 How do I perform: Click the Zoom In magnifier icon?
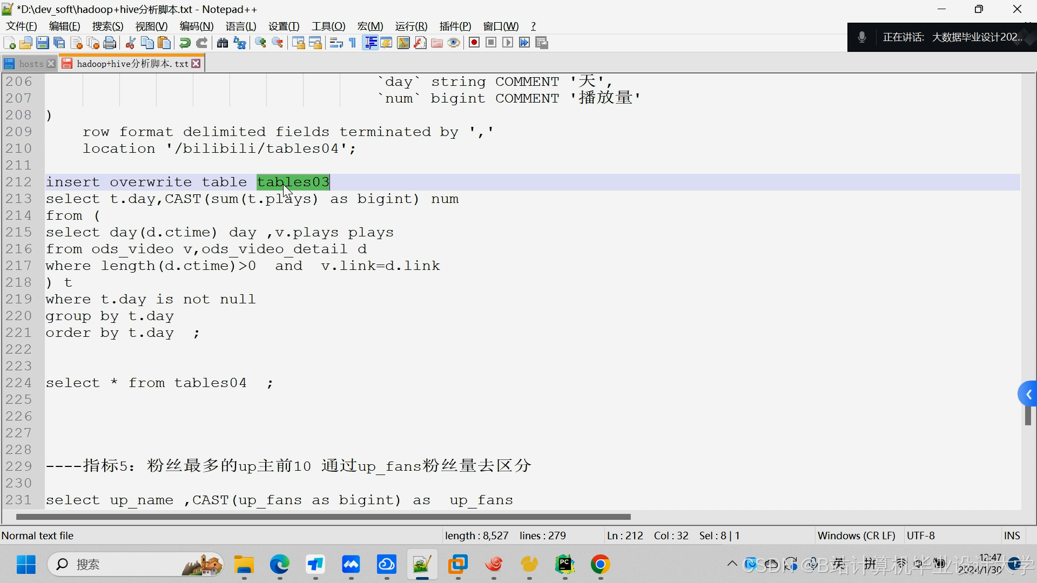[x=261, y=43]
